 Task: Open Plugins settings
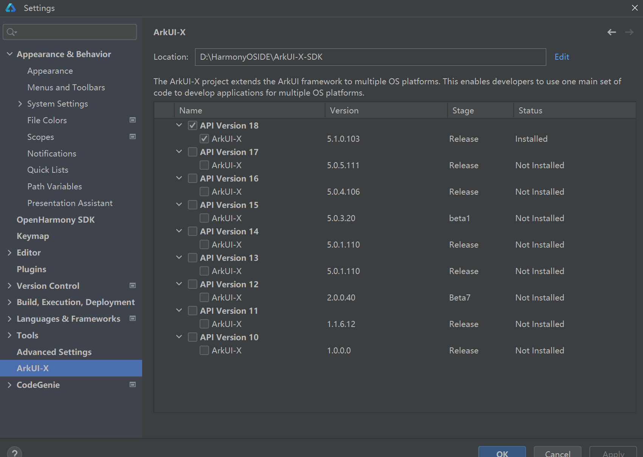(31, 269)
